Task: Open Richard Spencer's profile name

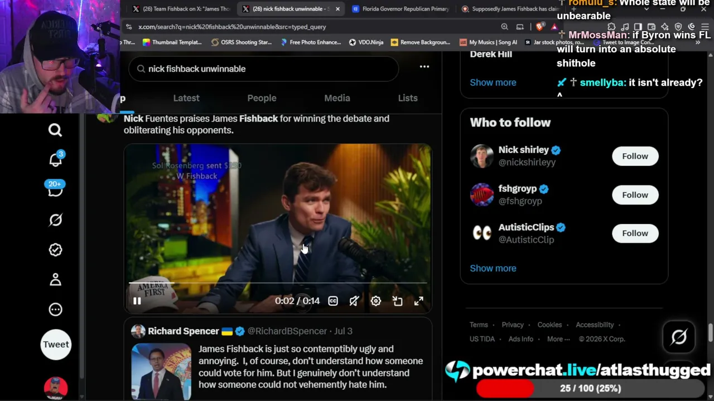Action: pos(184,331)
